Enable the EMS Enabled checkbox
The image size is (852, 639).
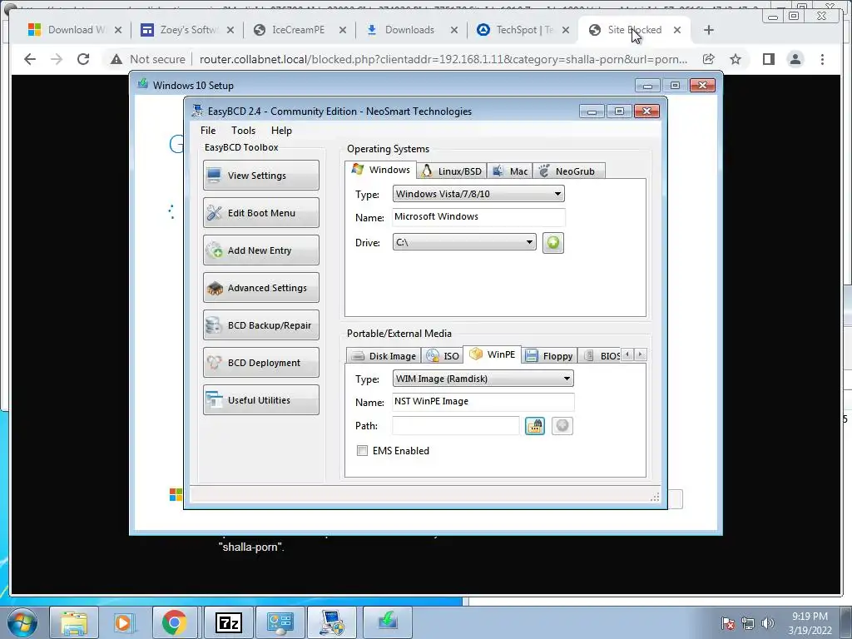pyautogui.click(x=363, y=450)
